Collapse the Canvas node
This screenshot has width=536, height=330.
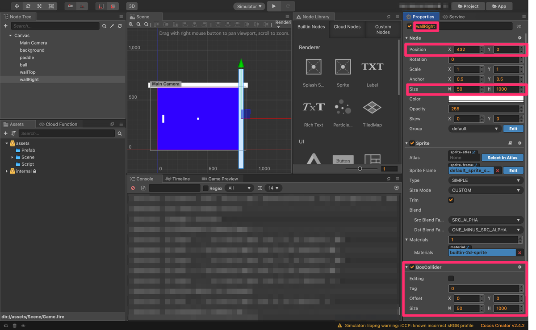pyautogui.click(x=10, y=35)
